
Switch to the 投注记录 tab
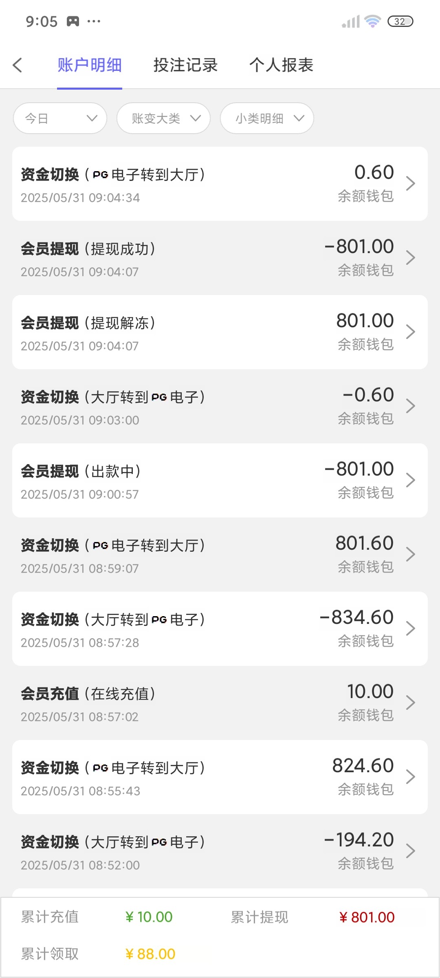tap(185, 65)
